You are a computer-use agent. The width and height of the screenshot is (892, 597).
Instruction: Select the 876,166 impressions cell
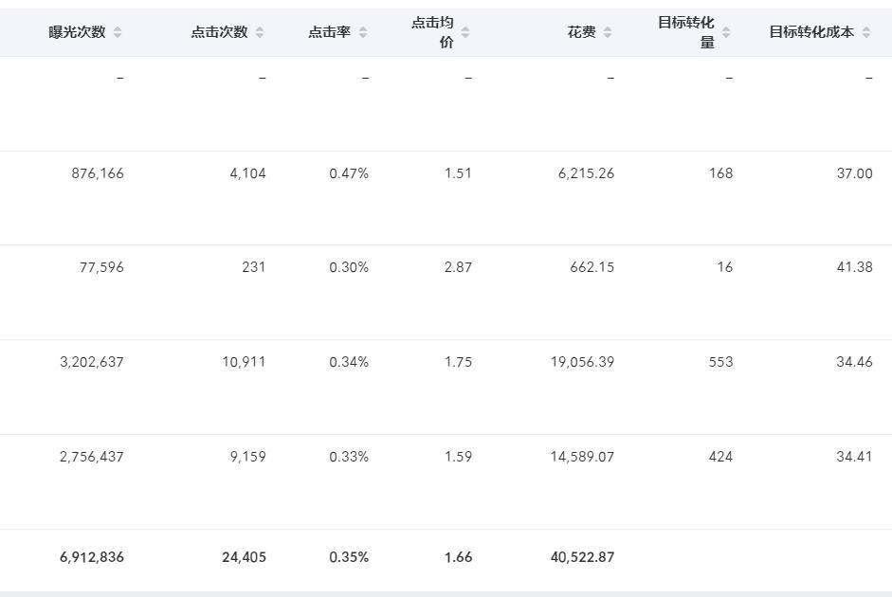[x=98, y=173]
